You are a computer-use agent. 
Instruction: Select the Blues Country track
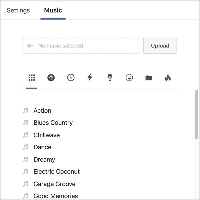click(53, 123)
